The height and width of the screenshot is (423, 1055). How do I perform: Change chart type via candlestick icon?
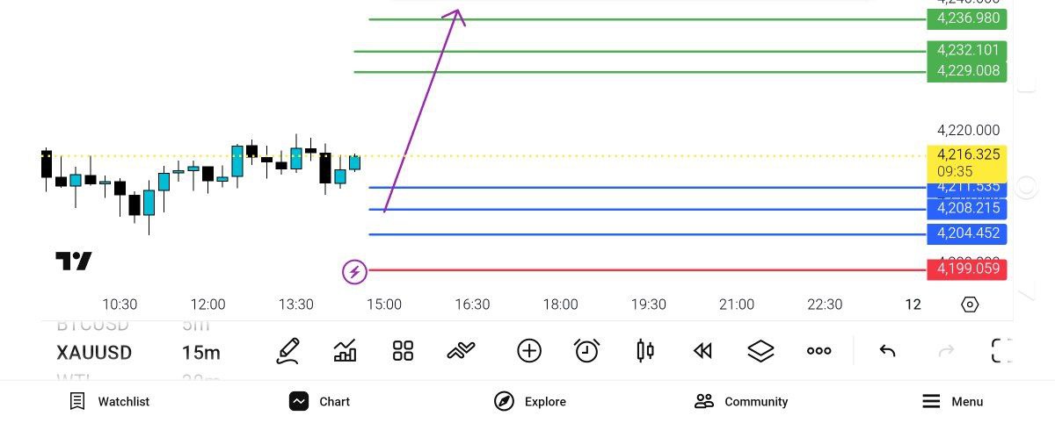[644, 351]
